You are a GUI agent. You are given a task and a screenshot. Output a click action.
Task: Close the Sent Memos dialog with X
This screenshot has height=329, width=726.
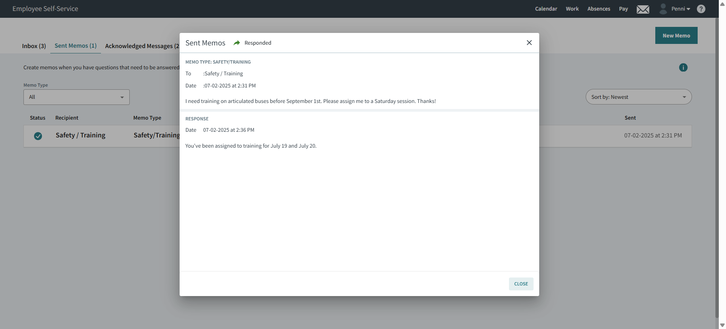pos(529,43)
